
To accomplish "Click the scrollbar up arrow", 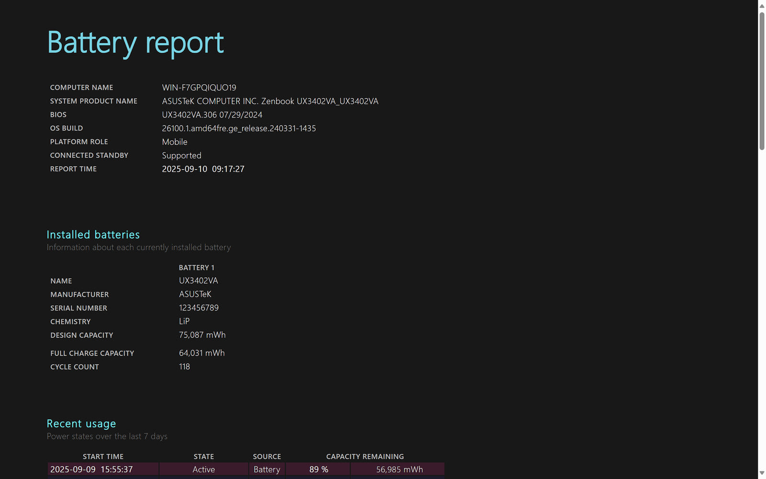I will coord(762,6).
